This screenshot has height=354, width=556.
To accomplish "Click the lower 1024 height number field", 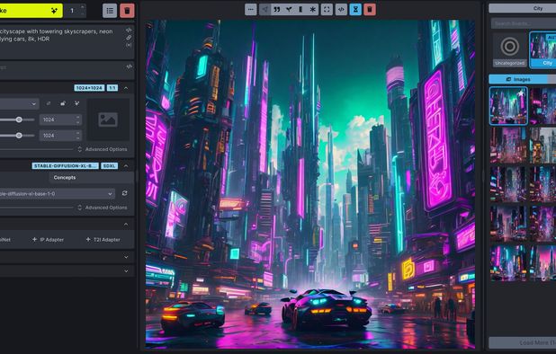I will [x=60, y=136].
